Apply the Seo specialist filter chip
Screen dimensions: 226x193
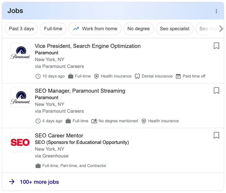click(x=175, y=29)
